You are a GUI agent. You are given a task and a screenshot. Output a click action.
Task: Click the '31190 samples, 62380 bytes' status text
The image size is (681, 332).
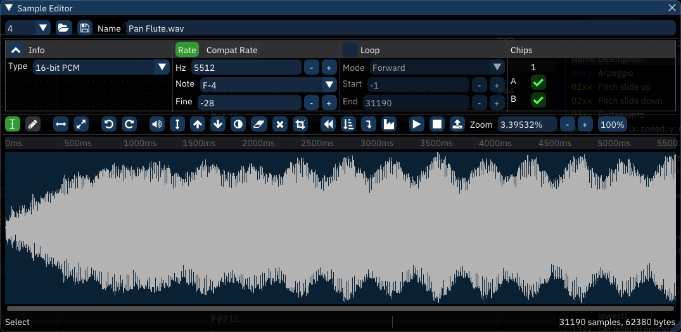(617, 322)
